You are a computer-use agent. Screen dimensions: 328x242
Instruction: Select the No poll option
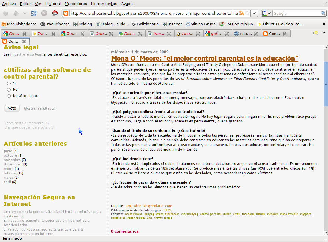[9, 90]
